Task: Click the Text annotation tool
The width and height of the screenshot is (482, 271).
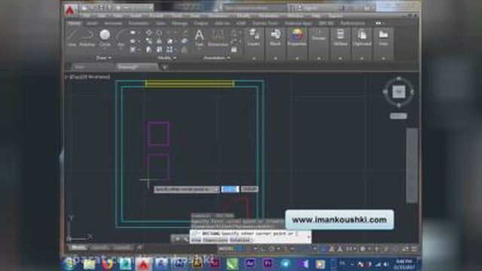Action: pyautogui.click(x=199, y=38)
